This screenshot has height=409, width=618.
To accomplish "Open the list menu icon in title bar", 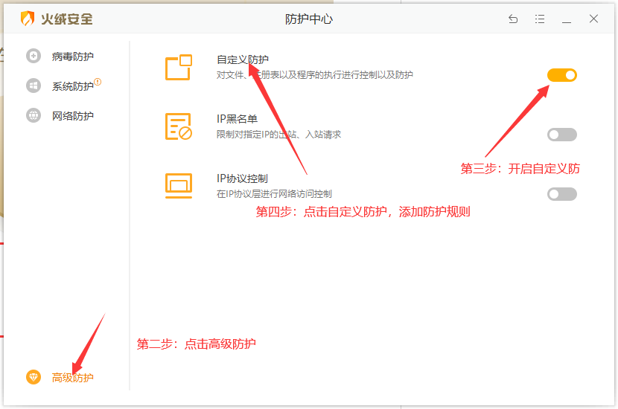I will 540,19.
